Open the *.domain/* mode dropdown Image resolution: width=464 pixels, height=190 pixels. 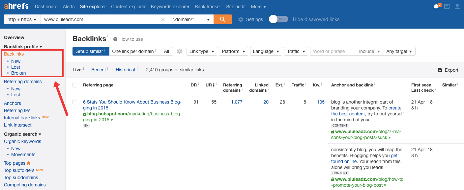click(191, 19)
